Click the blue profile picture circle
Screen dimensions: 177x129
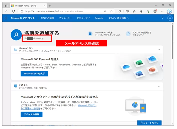[x=16, y=35]
